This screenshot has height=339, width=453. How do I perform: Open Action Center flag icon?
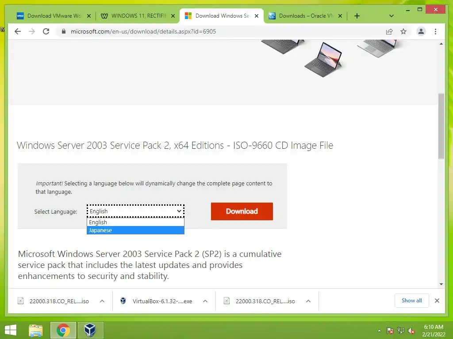pyautogui.click(x=390, y=331)
